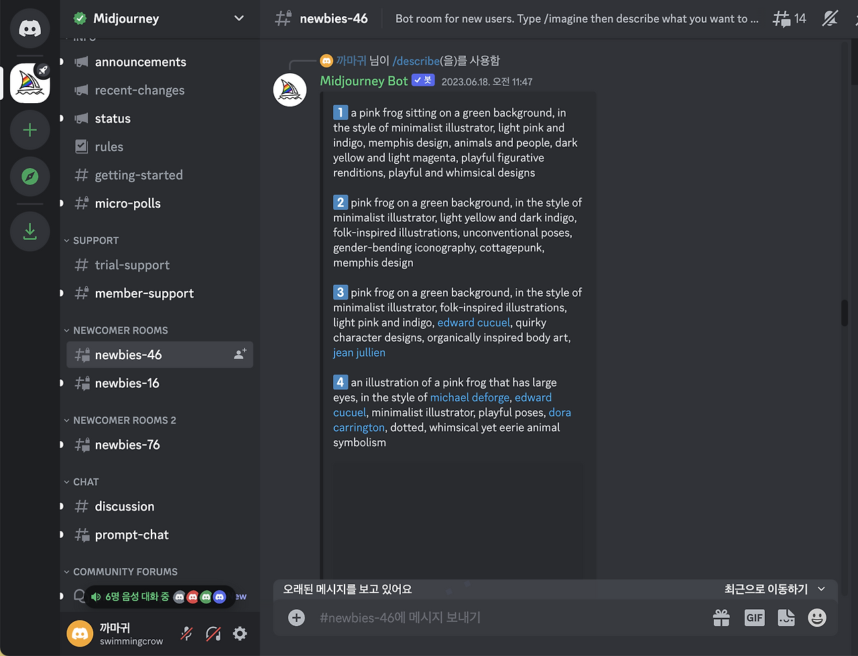This screenshot has width=858, height=656.
Task: Open the prompt-chat channel
Action: coord(160,535)
